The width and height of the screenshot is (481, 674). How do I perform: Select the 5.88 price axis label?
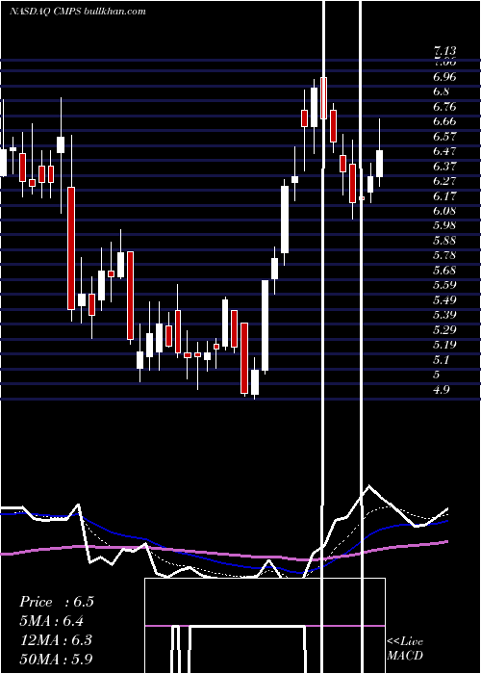pos(444,241)
